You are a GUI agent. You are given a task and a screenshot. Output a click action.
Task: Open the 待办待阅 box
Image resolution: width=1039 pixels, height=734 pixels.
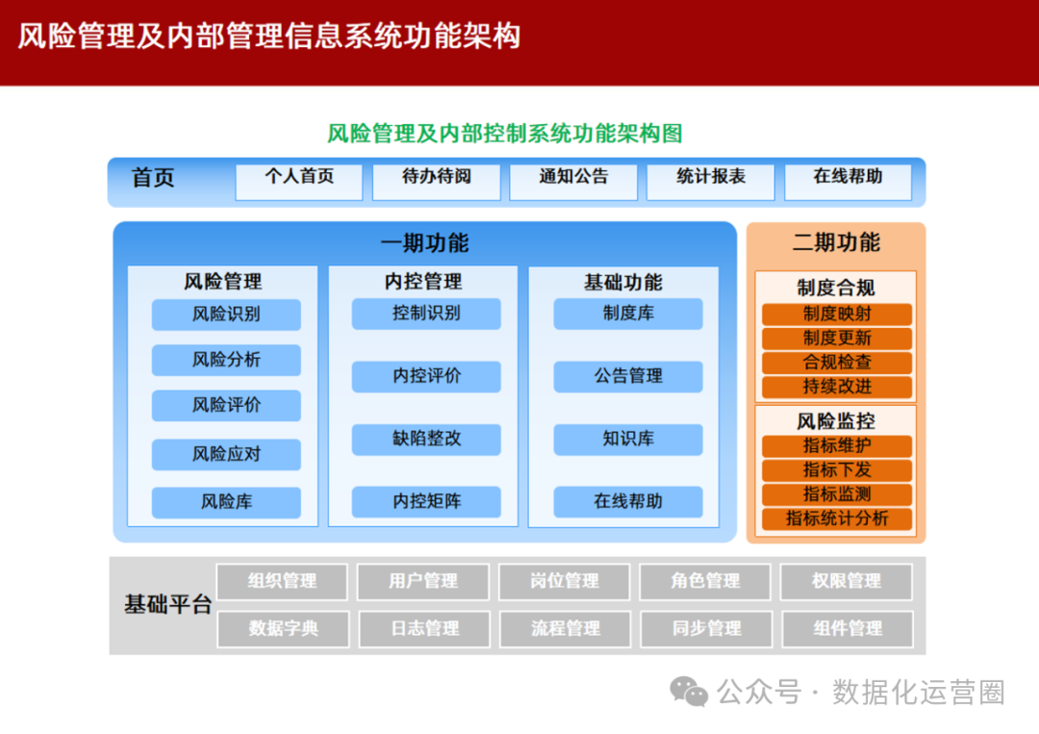pos(436,182)
